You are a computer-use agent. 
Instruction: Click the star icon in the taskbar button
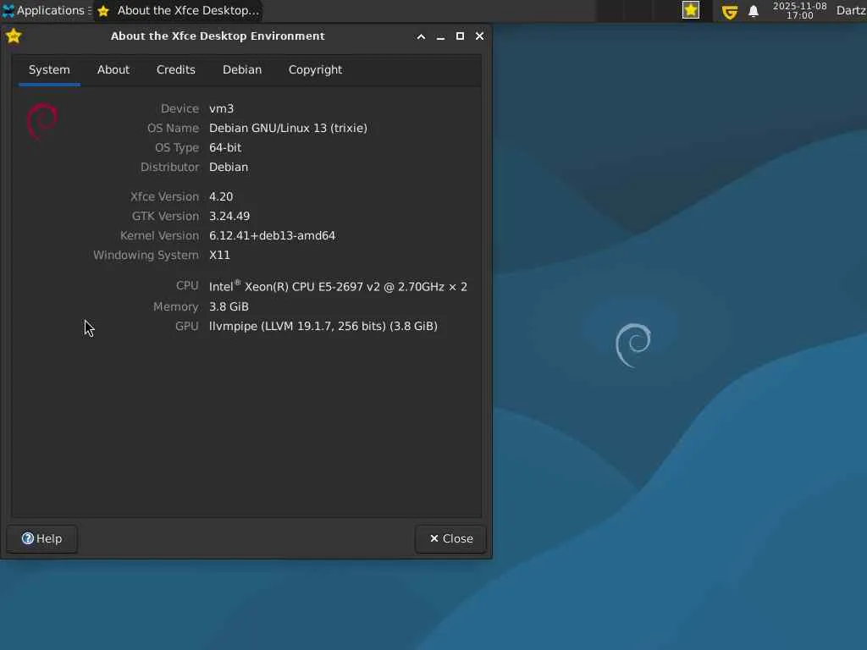pos(103,11)
